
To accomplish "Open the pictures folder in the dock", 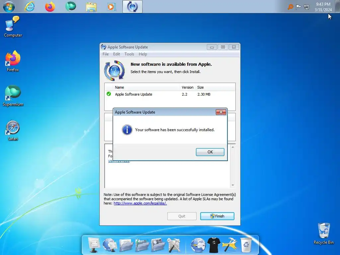I will point(158,245).
